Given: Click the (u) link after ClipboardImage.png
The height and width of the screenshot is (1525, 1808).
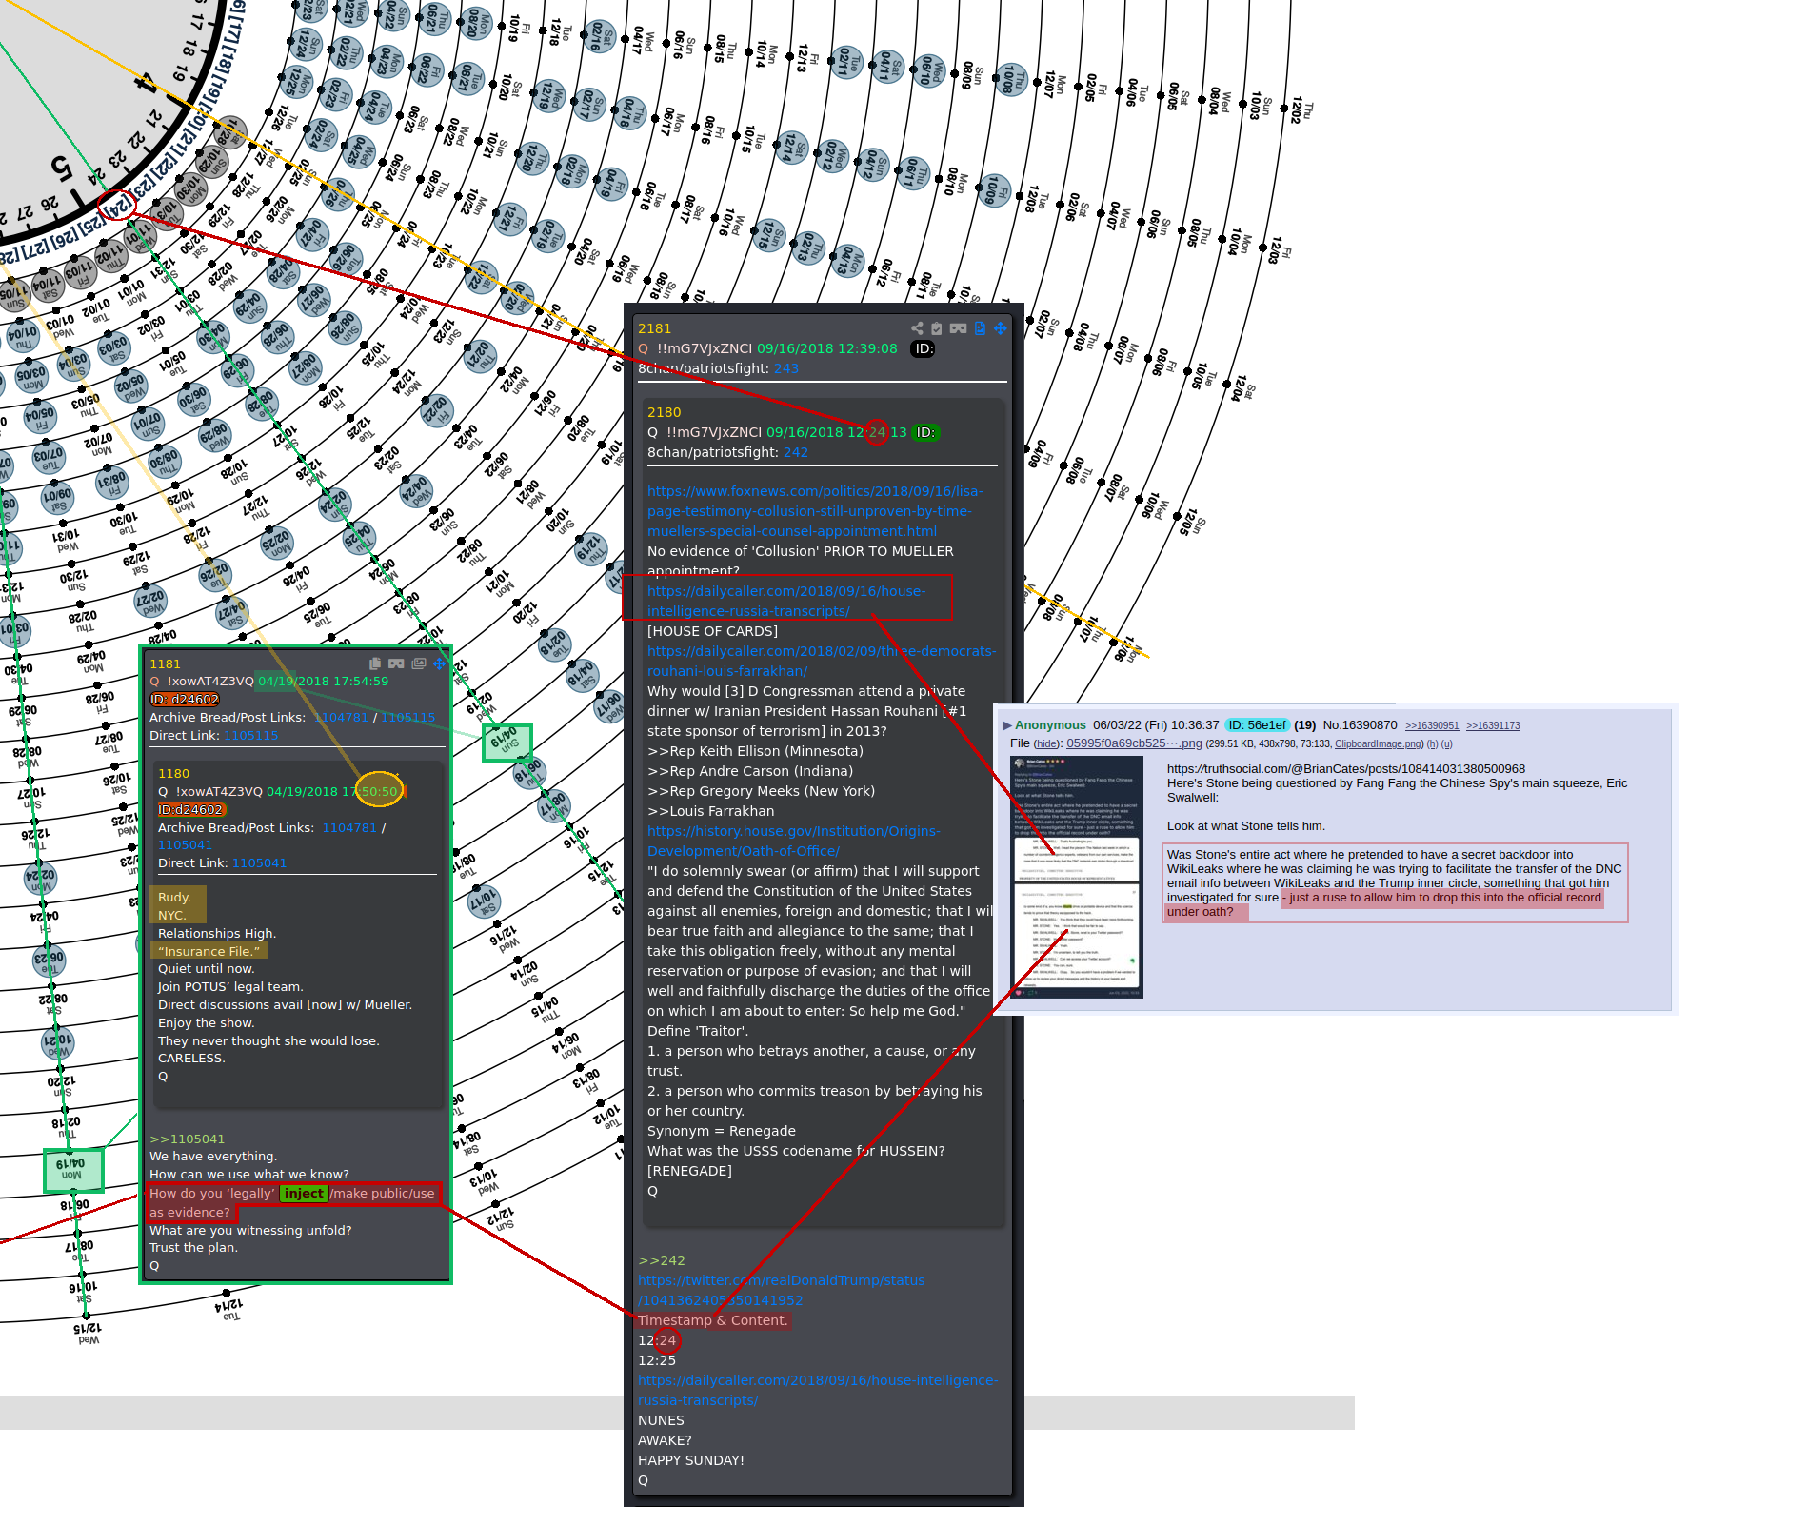Looking at the screenshot, I should tap(1447, 744).
